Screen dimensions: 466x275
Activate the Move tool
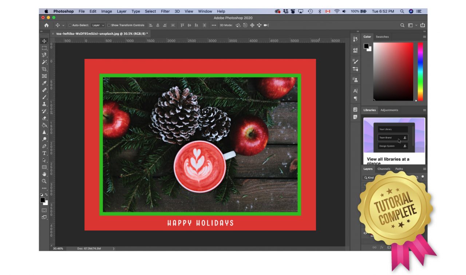(x=44, y=41)
